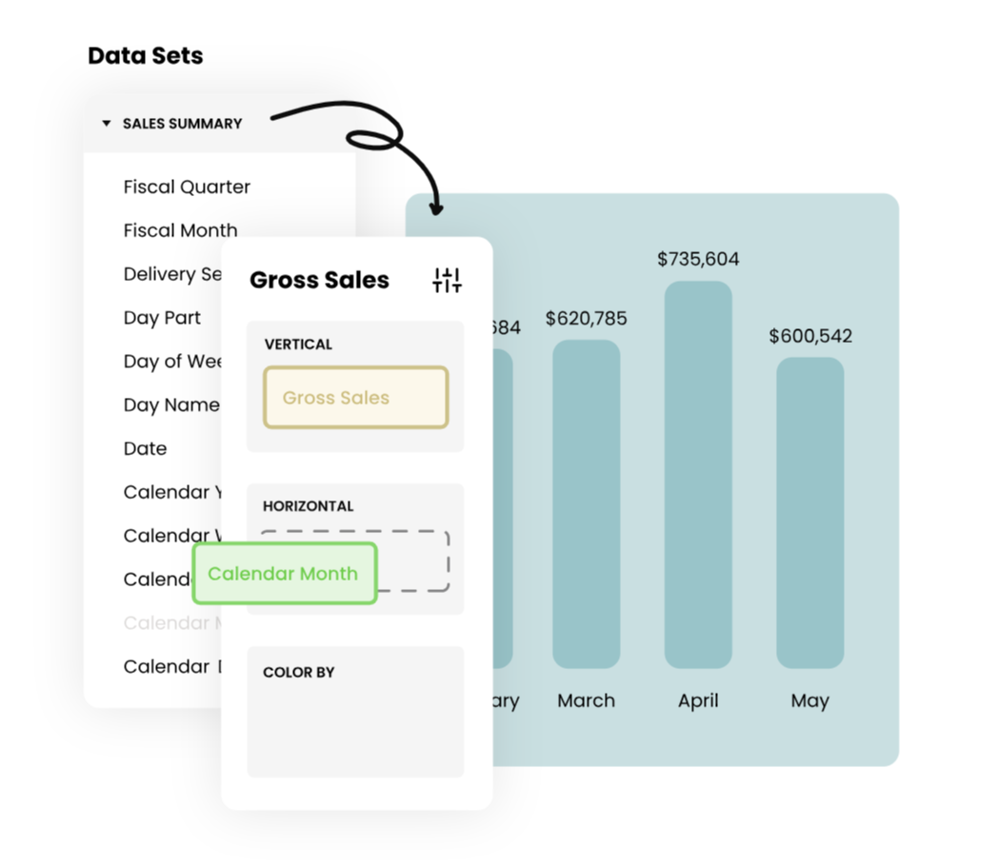Click the Calendar Month green chip
998x866 pixels.
click(x=284, y=574)
